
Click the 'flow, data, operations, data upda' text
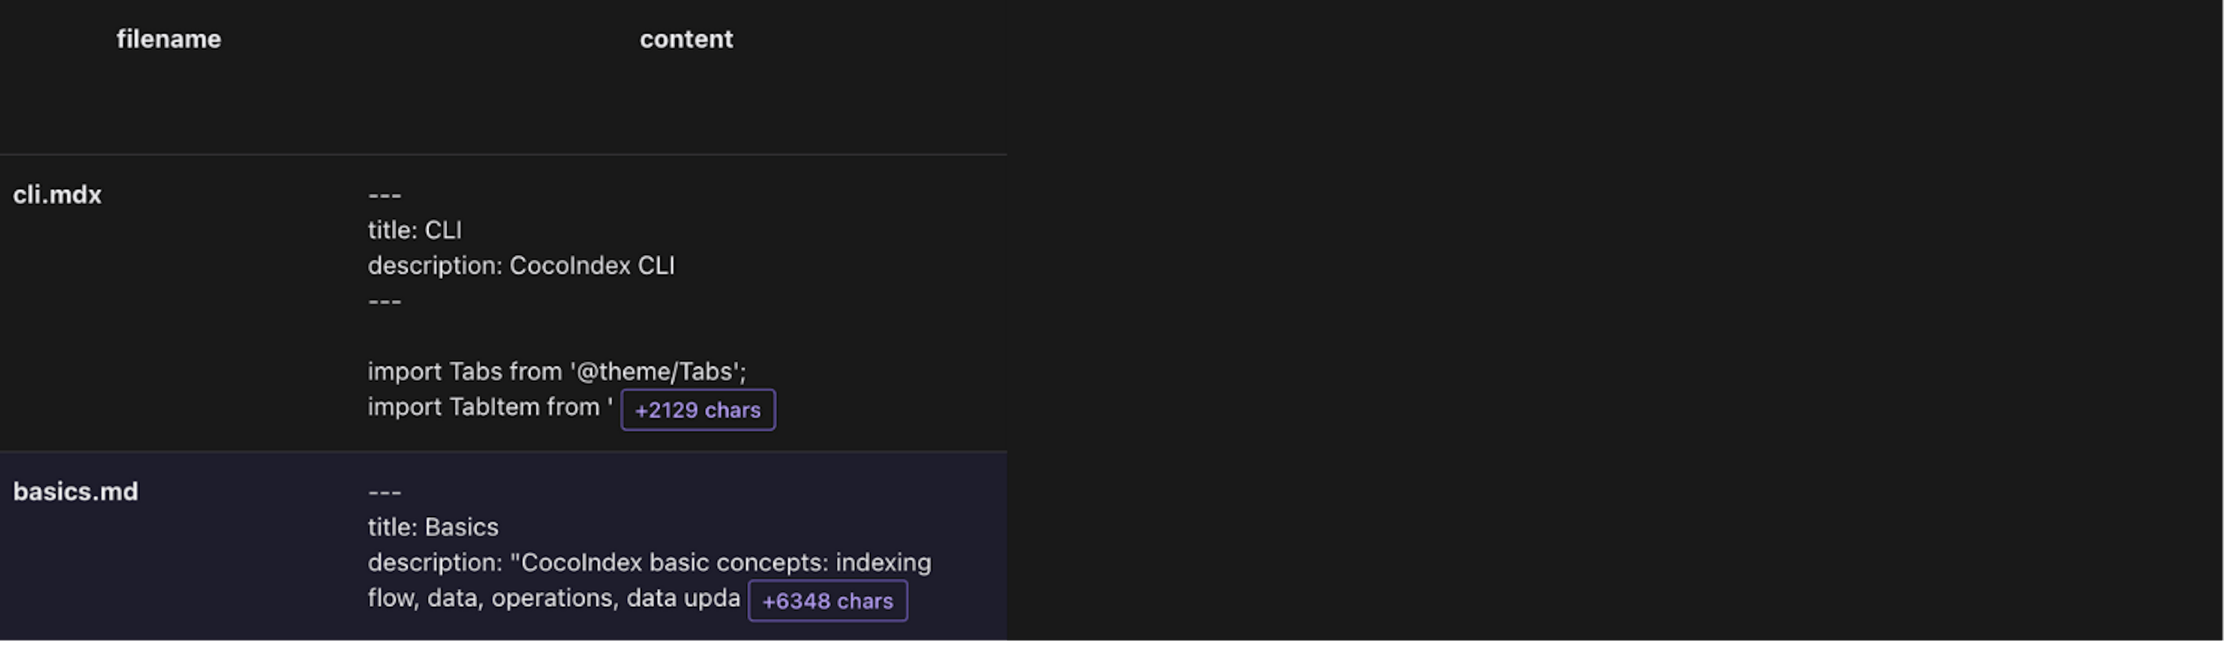[554, 598]
